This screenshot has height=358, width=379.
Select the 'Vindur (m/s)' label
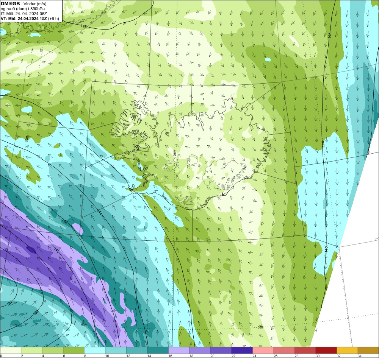pyautogui.click(x=35, y=4)
